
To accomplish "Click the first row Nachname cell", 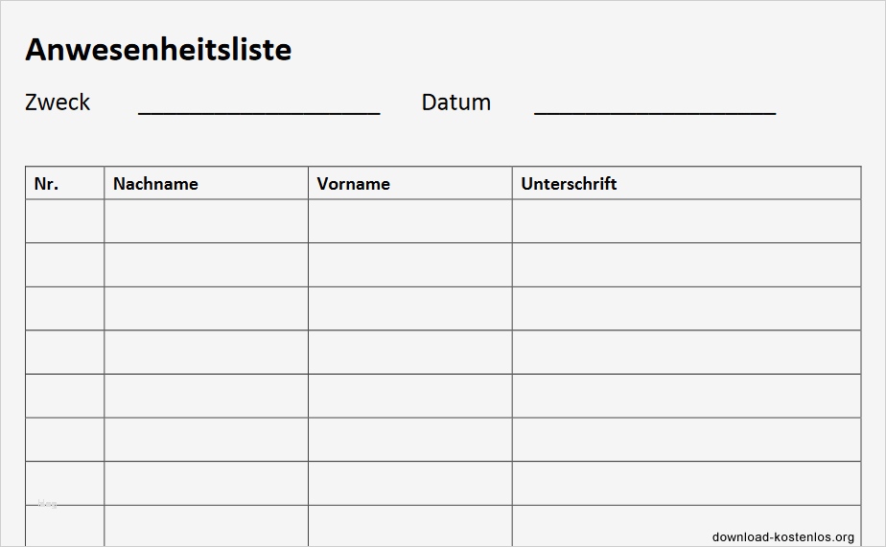I will point(206,221).
